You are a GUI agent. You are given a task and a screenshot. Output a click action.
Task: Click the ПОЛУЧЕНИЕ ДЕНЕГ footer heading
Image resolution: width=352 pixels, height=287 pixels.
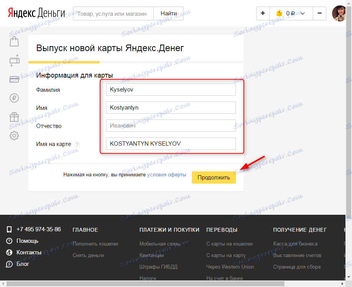[300, 230]
